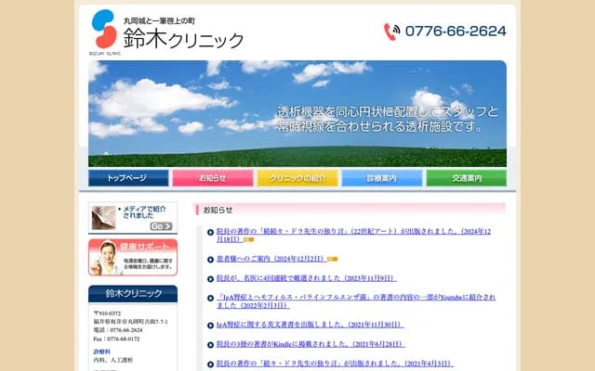Viewport: 595px width, 371px height.
Task: Open the 健康サポート banner
Action: coord(133,258)
